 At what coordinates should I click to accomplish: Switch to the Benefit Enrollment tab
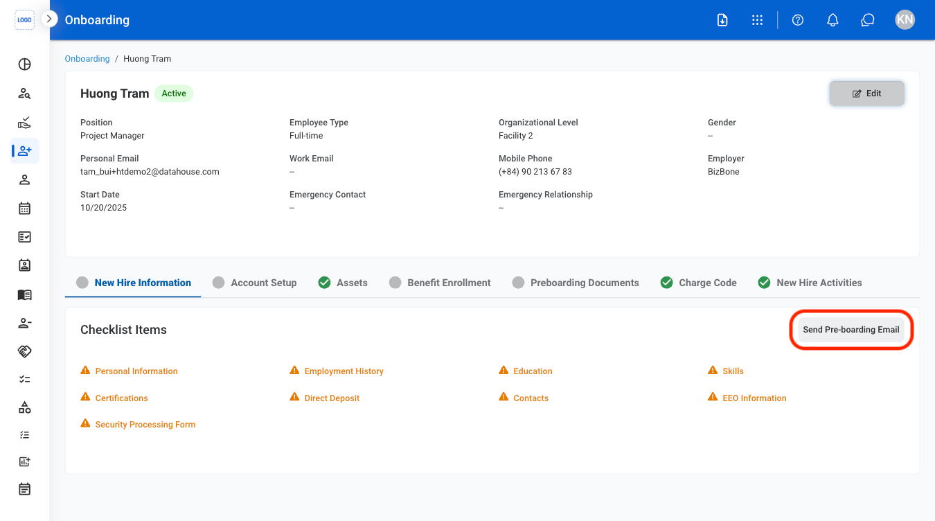click(440, 283)
